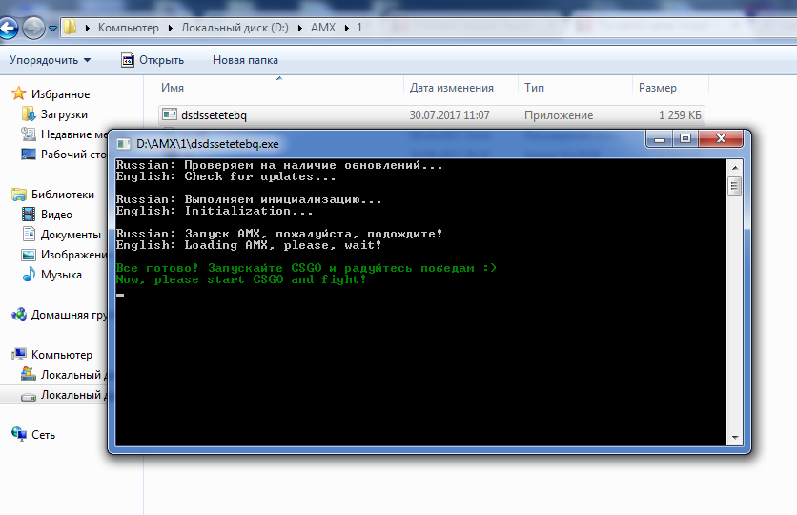The image size is (797, 515).
Task: Open Загрузки in sidebar
Action: (64, 114)
